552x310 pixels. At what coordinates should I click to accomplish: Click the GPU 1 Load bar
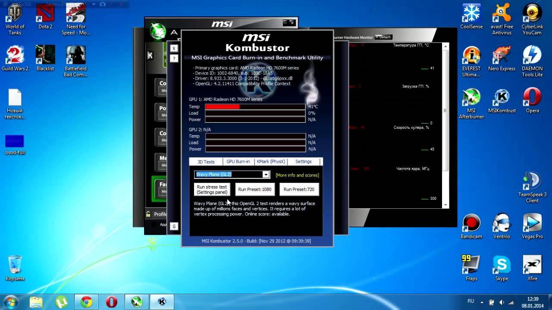[x=255, y=113]
